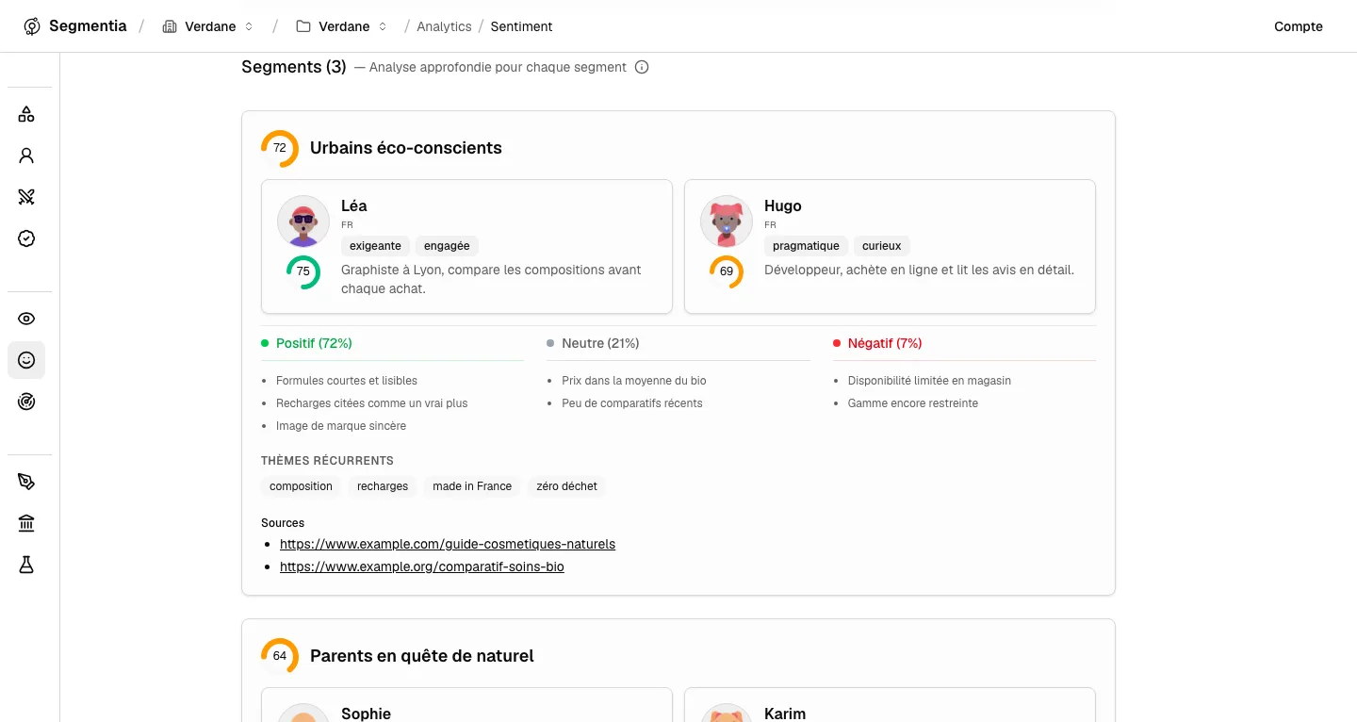Viewport: 1357px width, 722px height.
Task: Select the Négatif (7%) heading
Action: click(885, 343)
